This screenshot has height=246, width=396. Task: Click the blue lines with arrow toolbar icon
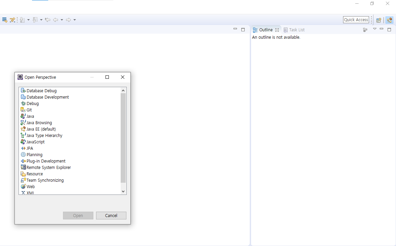4,20
